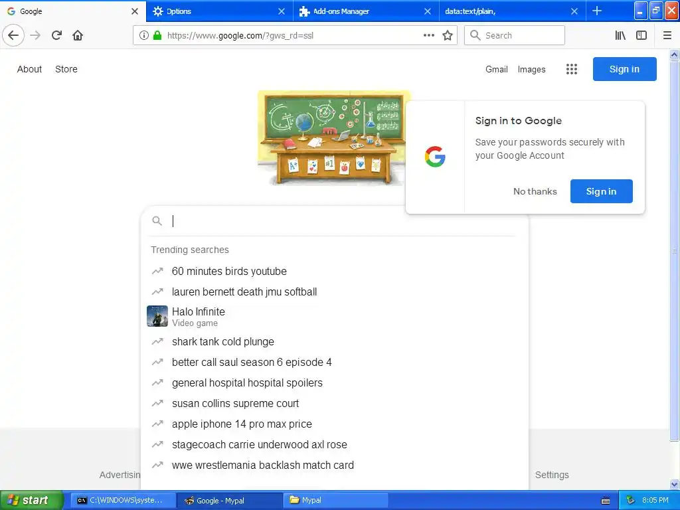
Task: Open the Settings footer link
Action: pyautogui.click(x=552, y=475)
